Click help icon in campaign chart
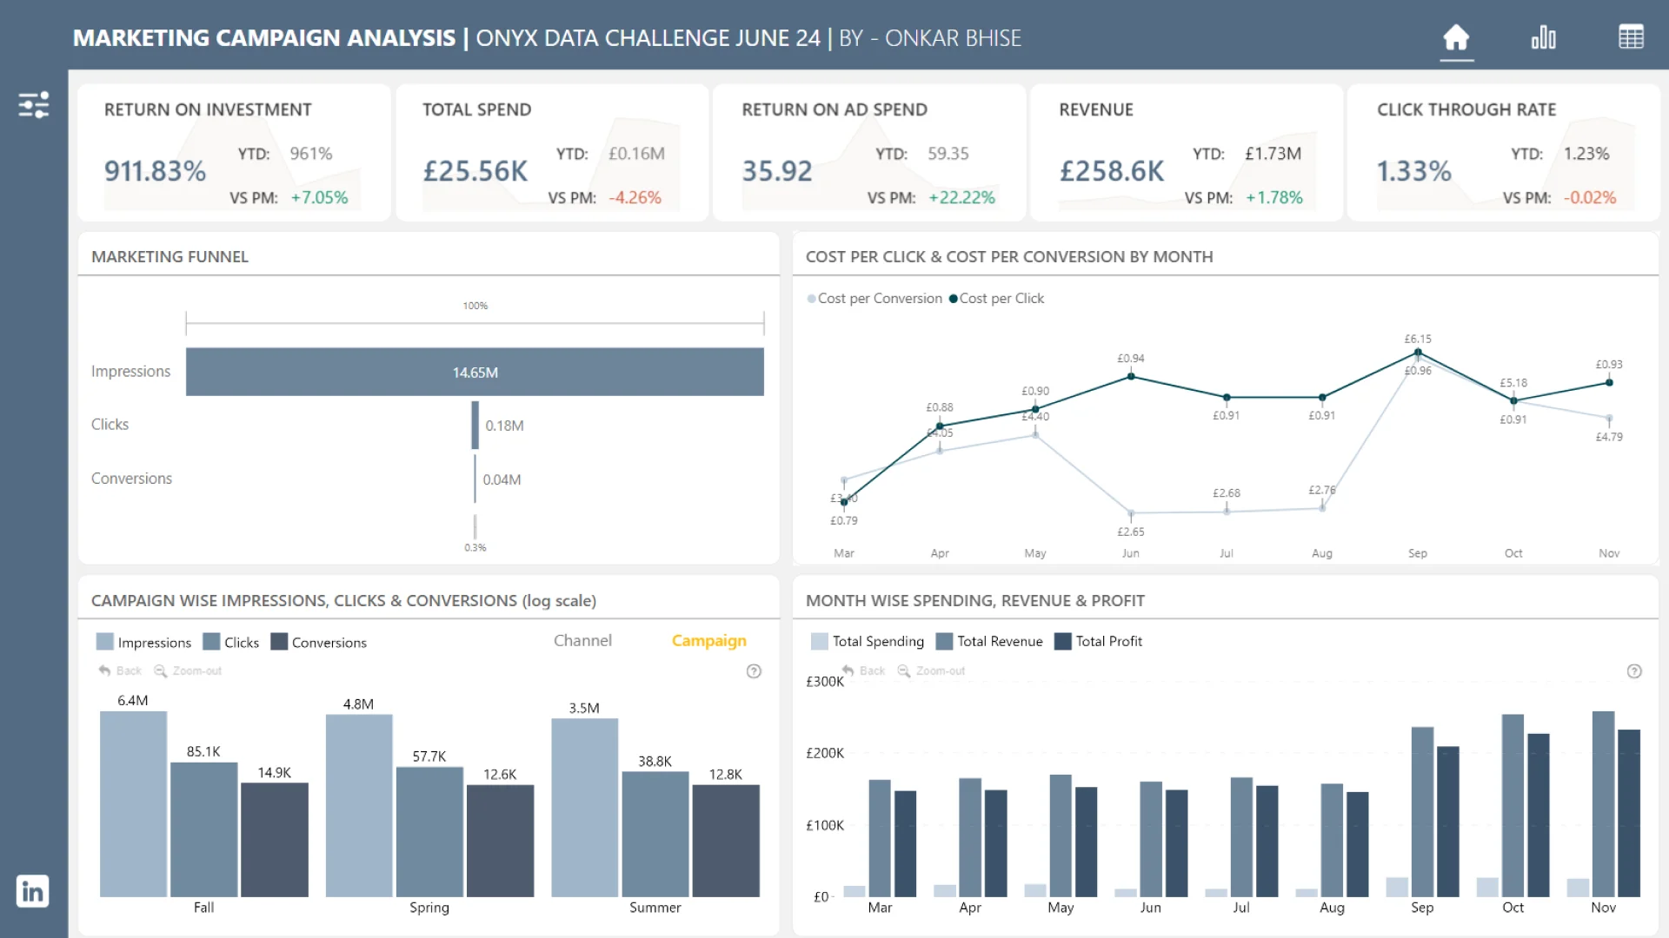Viewport: 1669px width, 938px height. (754, 671)
